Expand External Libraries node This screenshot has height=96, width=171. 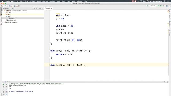[x=3, y=22]
